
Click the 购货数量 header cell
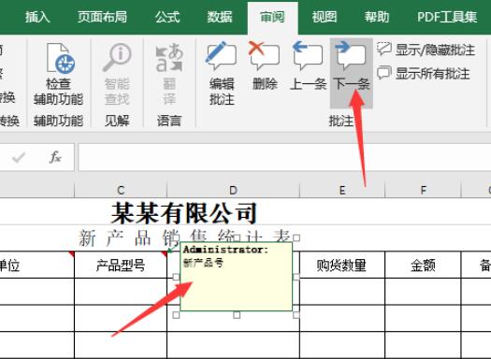(342, 266)
